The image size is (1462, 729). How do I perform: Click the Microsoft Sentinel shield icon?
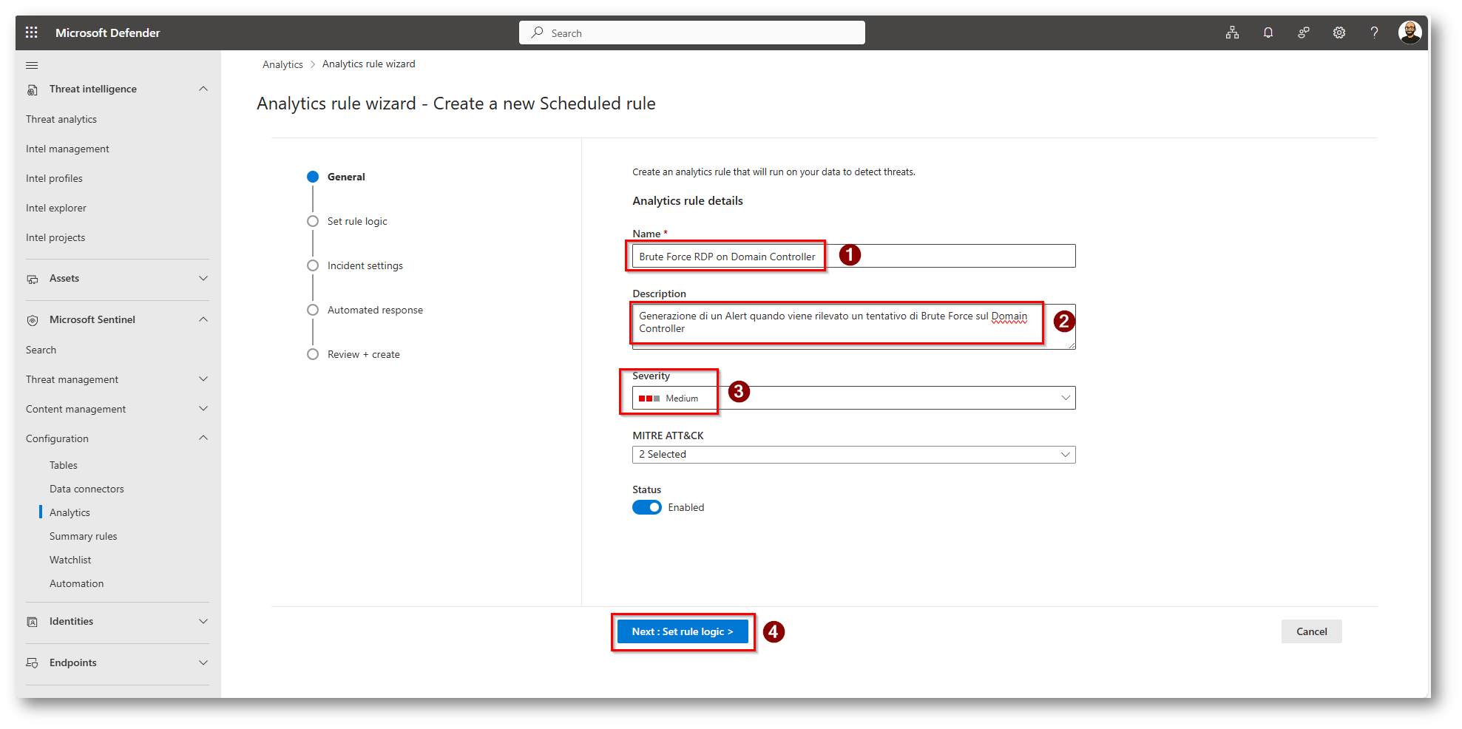click(x=33, y=320)
